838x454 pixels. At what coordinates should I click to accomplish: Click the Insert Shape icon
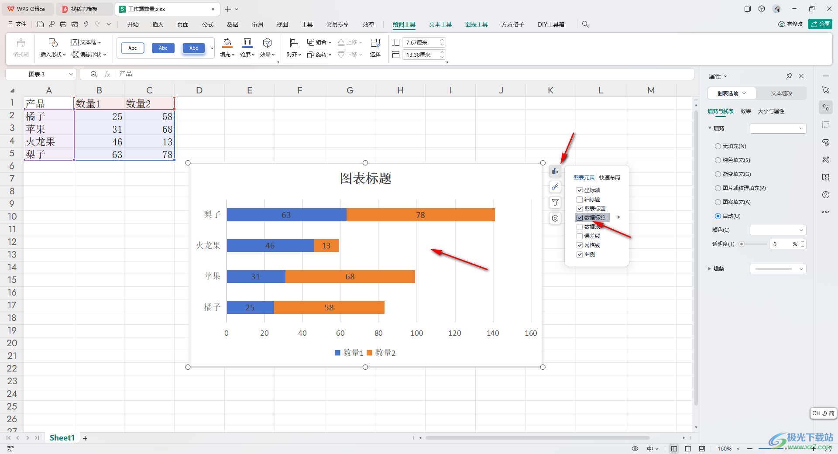click(53, 43)
